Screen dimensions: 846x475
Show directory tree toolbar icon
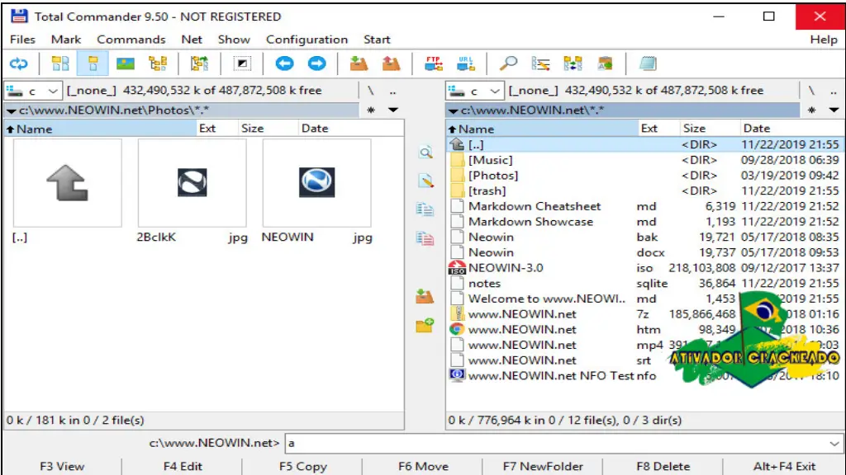click(158, 63)
